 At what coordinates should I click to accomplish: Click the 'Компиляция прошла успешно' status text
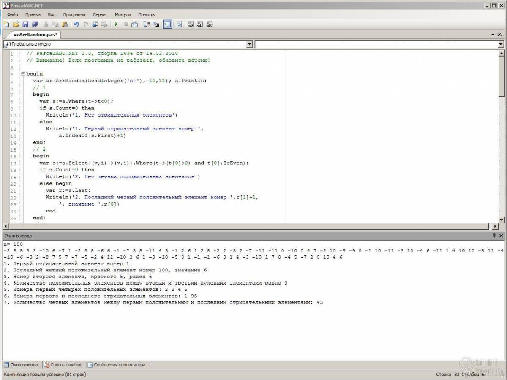pyautogui.click(x=45, y=375)
